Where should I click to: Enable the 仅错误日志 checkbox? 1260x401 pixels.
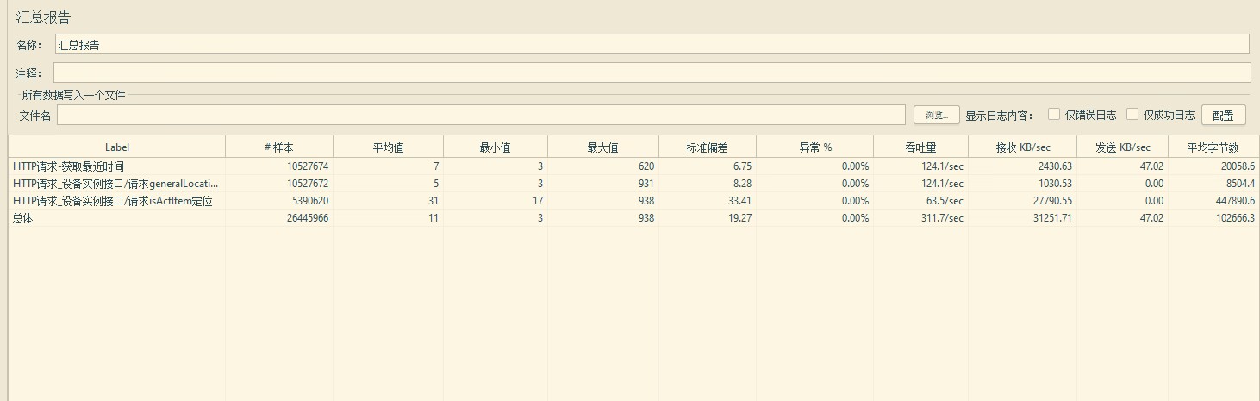click(x=1054, y=114)
